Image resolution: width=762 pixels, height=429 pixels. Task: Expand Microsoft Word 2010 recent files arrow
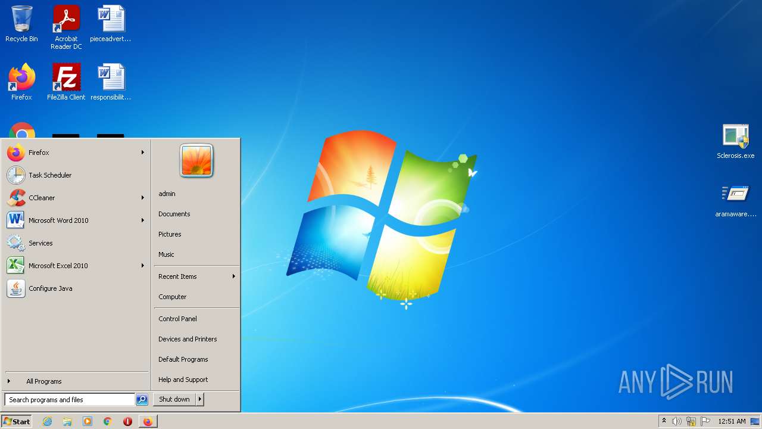143,220
